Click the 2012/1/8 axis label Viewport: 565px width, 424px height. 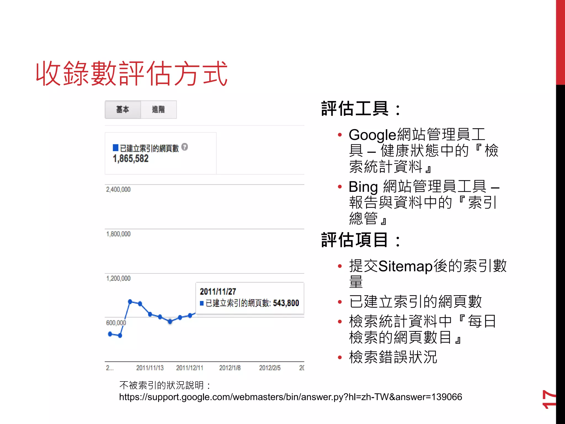pyautogui.click(x=230, y=368)
